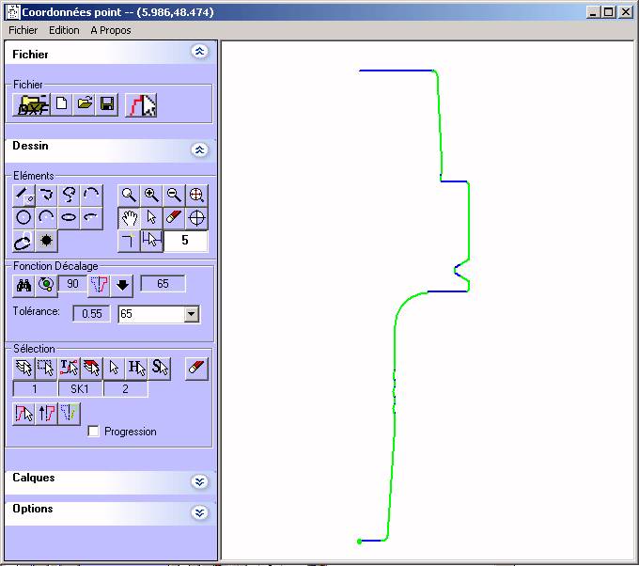Click the plain arrow selection icon
The width and height of the screenshot is (639, 566).
114,369
